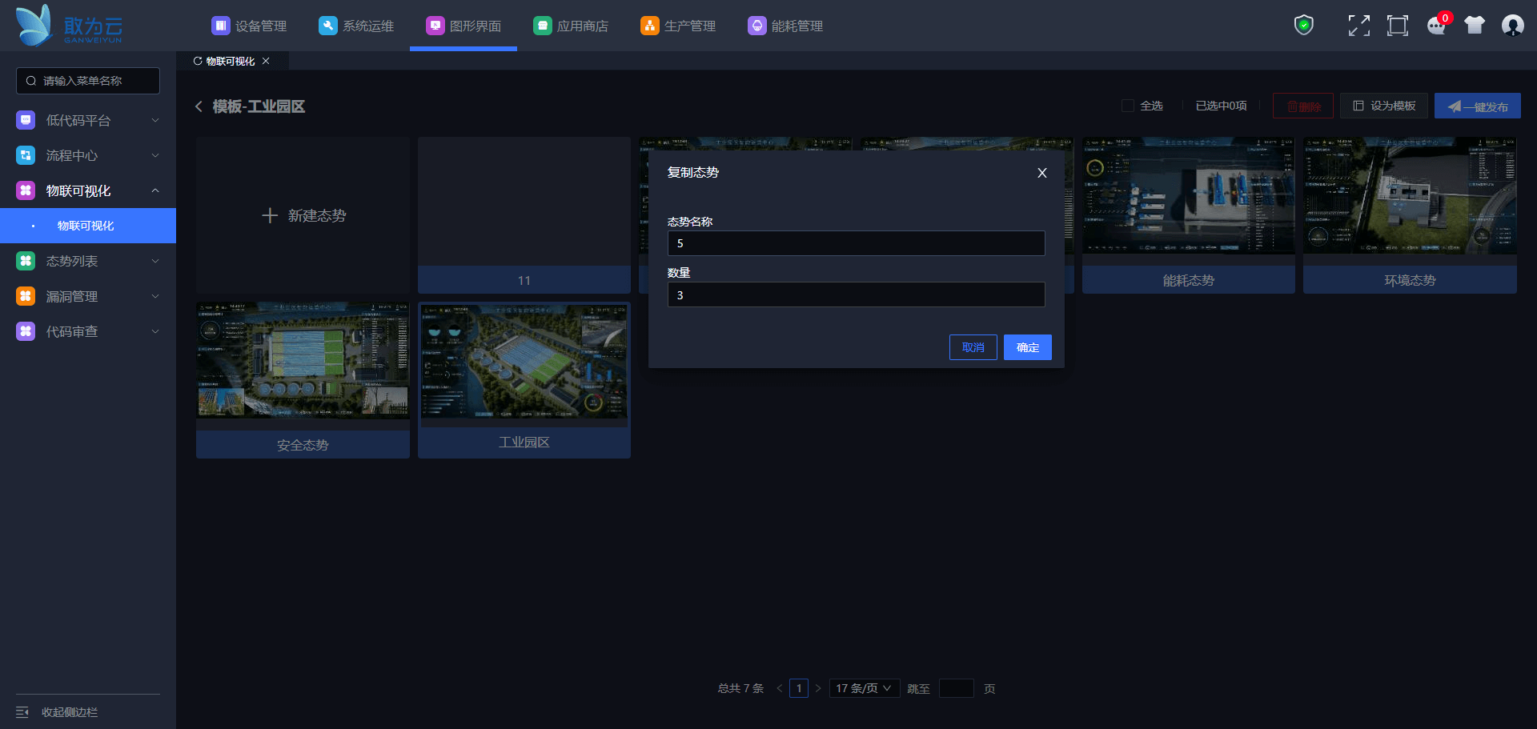1537x729 pixels.
Task: Click the 低代码平台 sidebar icon
Action: [x=26, y=120]
